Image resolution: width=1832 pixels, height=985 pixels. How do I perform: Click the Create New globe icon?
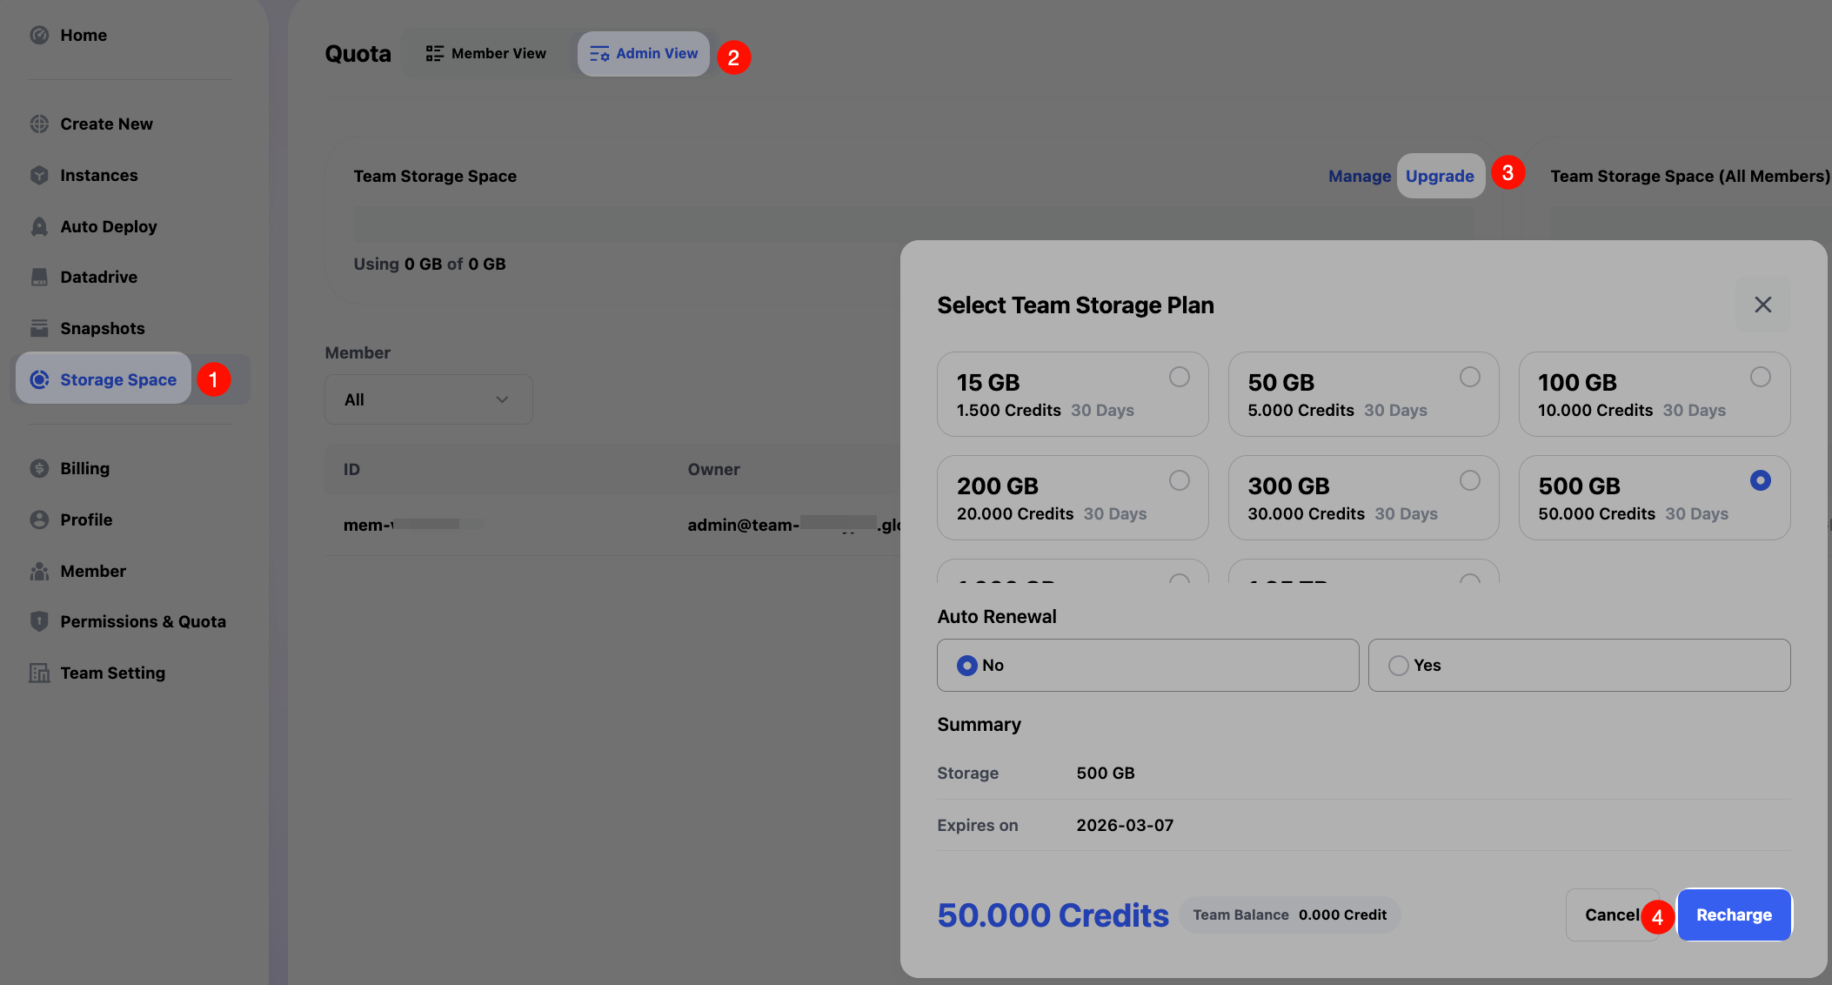(39, 124)
